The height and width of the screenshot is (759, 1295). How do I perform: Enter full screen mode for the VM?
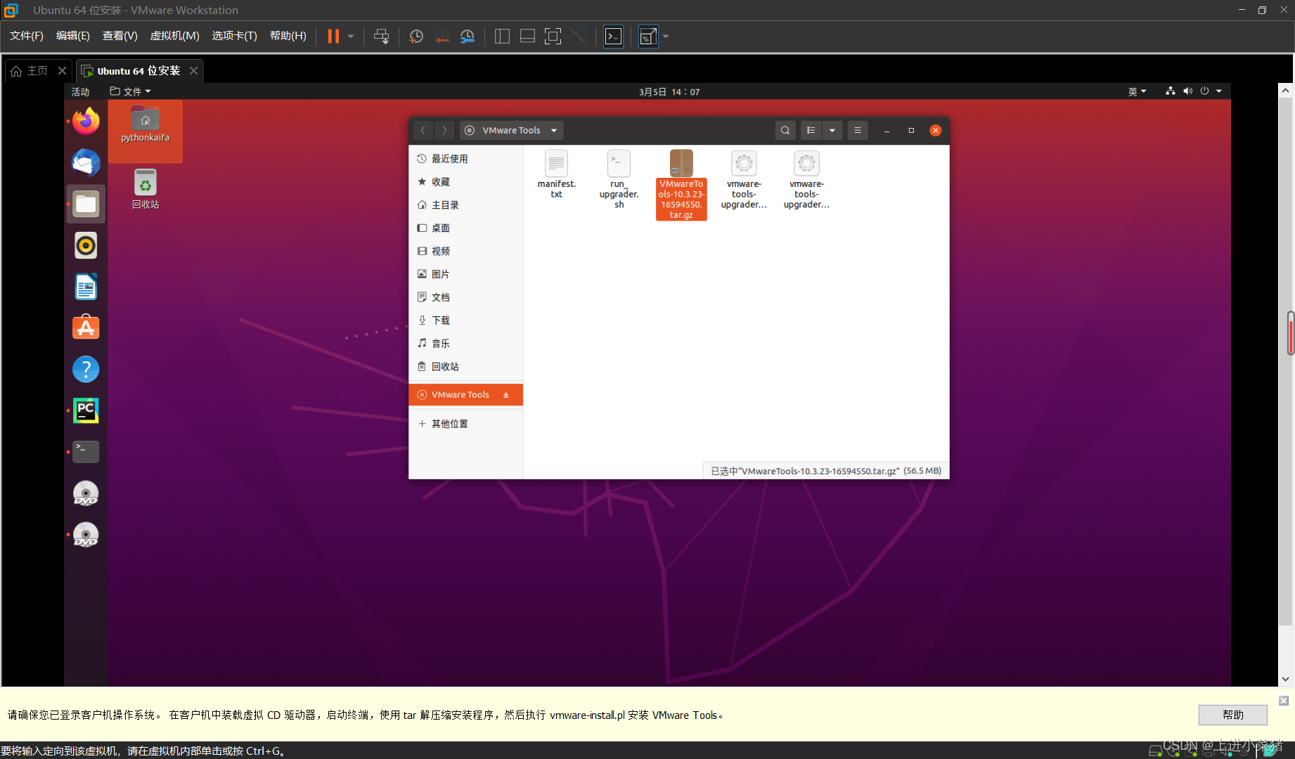point(553,36)
